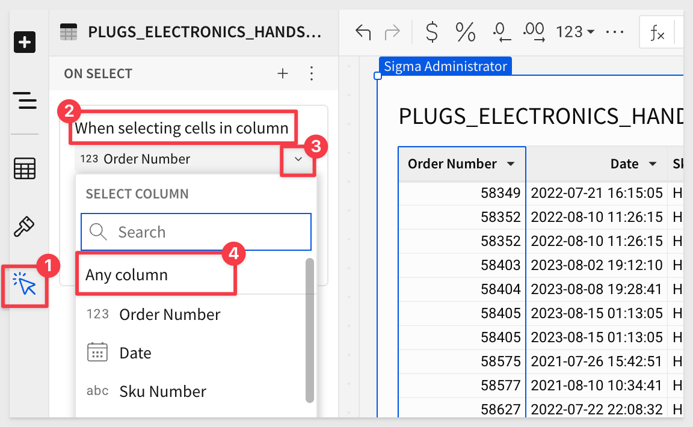Click the fx formula bar button

coord(658,32)
